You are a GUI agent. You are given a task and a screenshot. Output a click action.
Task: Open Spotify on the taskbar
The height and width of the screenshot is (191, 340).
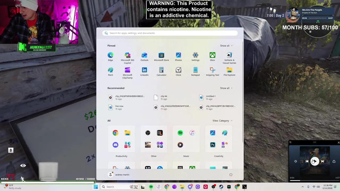(x=151, y=187)
